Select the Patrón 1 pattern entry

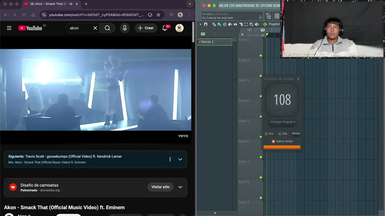(215, 42)
